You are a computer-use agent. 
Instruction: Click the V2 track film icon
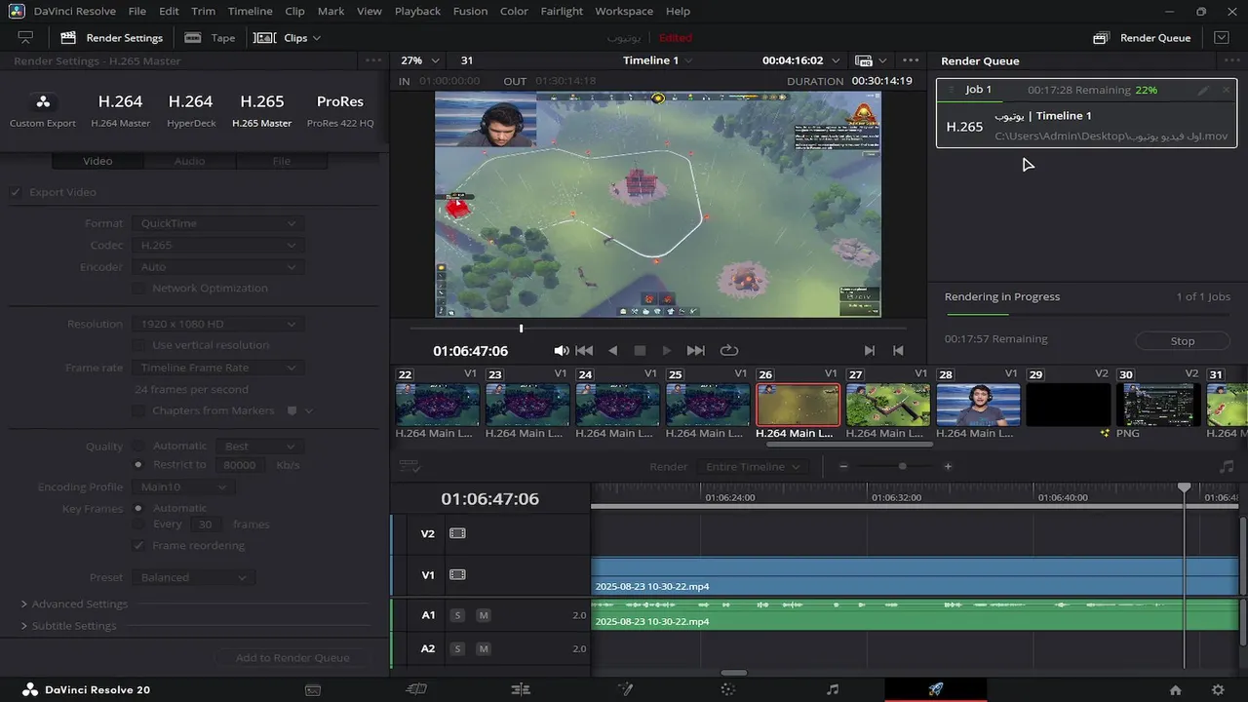point(457,533)
